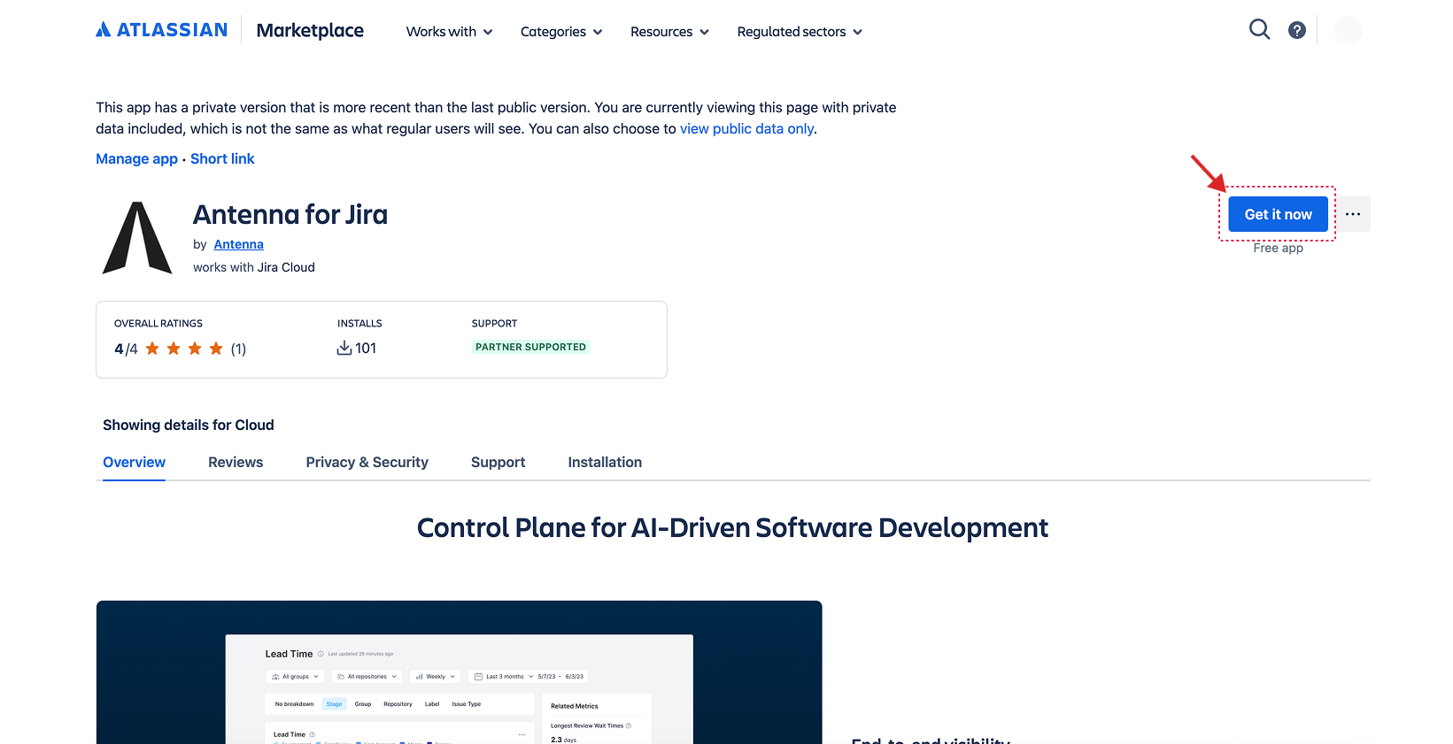Screen dimensions: 1453x744
Task: Click the Antenna for Jira app logo
Action: [137, 238]
